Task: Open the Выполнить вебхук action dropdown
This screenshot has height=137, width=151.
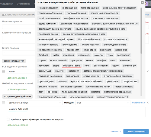Action: 35,103
